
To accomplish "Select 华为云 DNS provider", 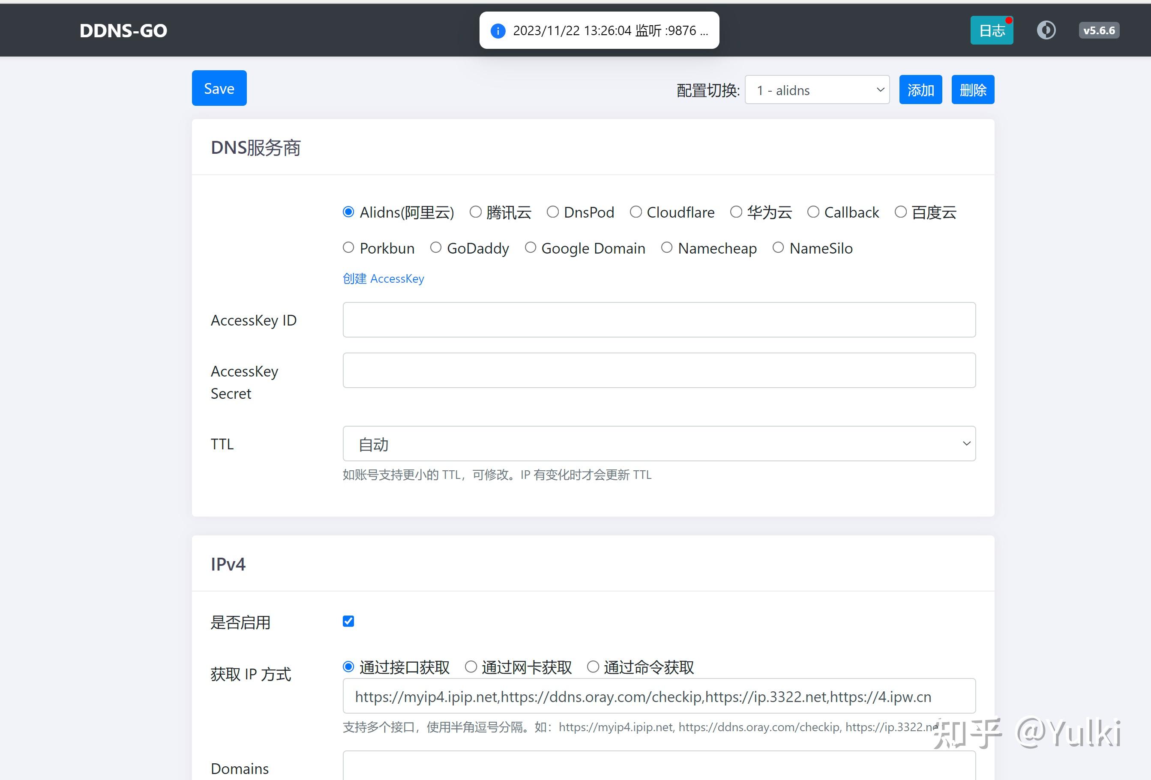I will click(x=735, y=212).
